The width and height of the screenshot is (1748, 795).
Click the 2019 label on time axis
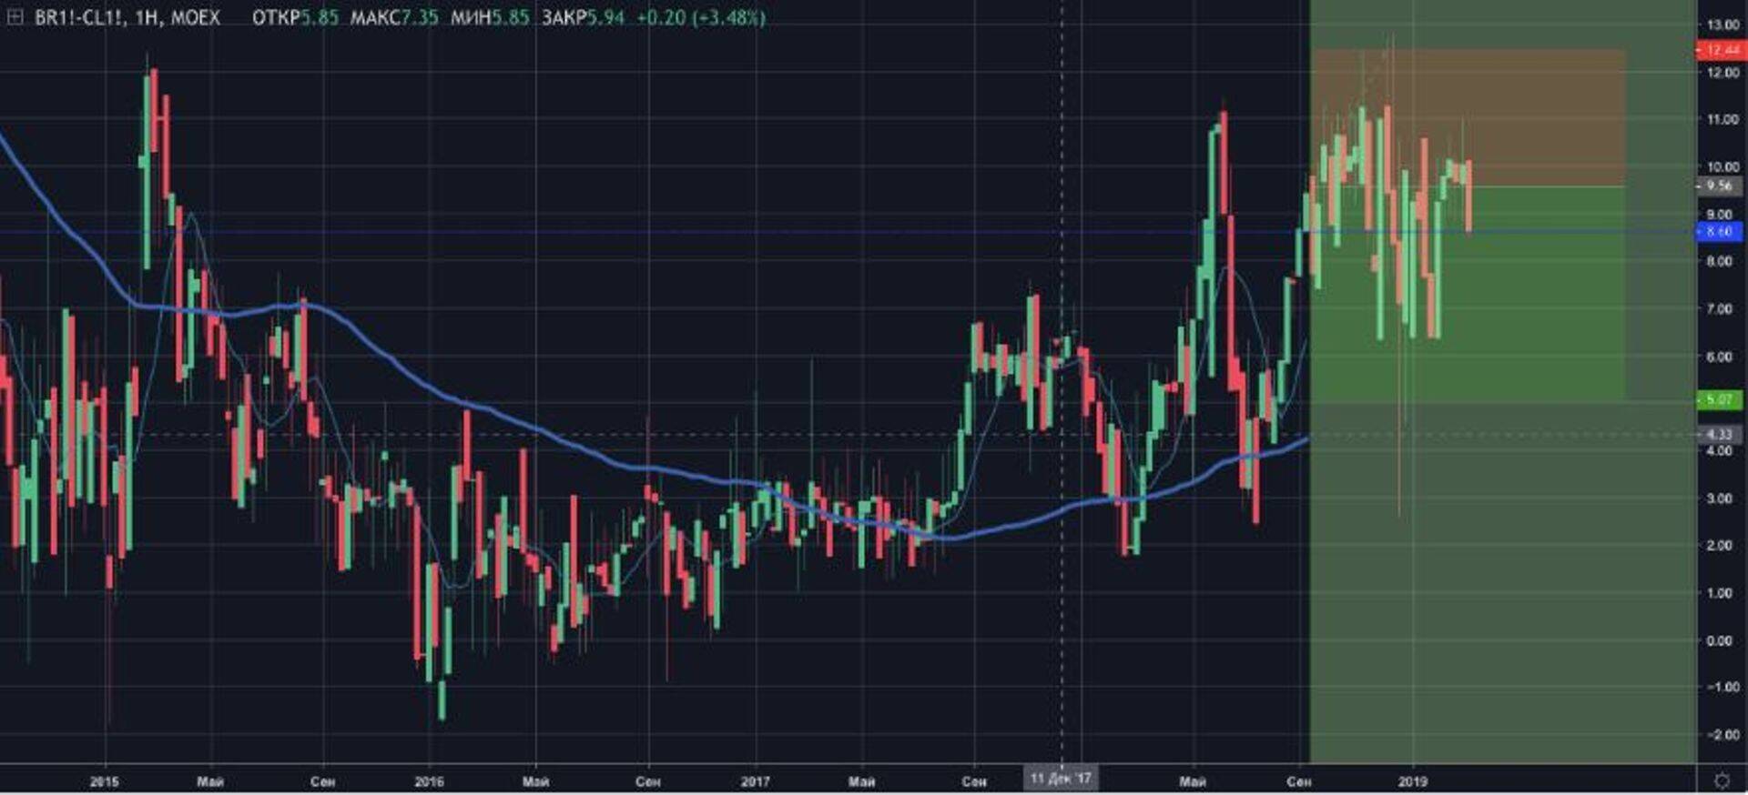[x=1412, y=781]
